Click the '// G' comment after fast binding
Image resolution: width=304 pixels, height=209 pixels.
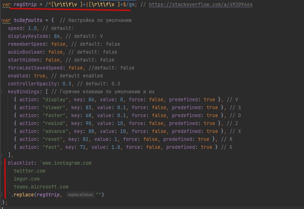tap(226, 147)
